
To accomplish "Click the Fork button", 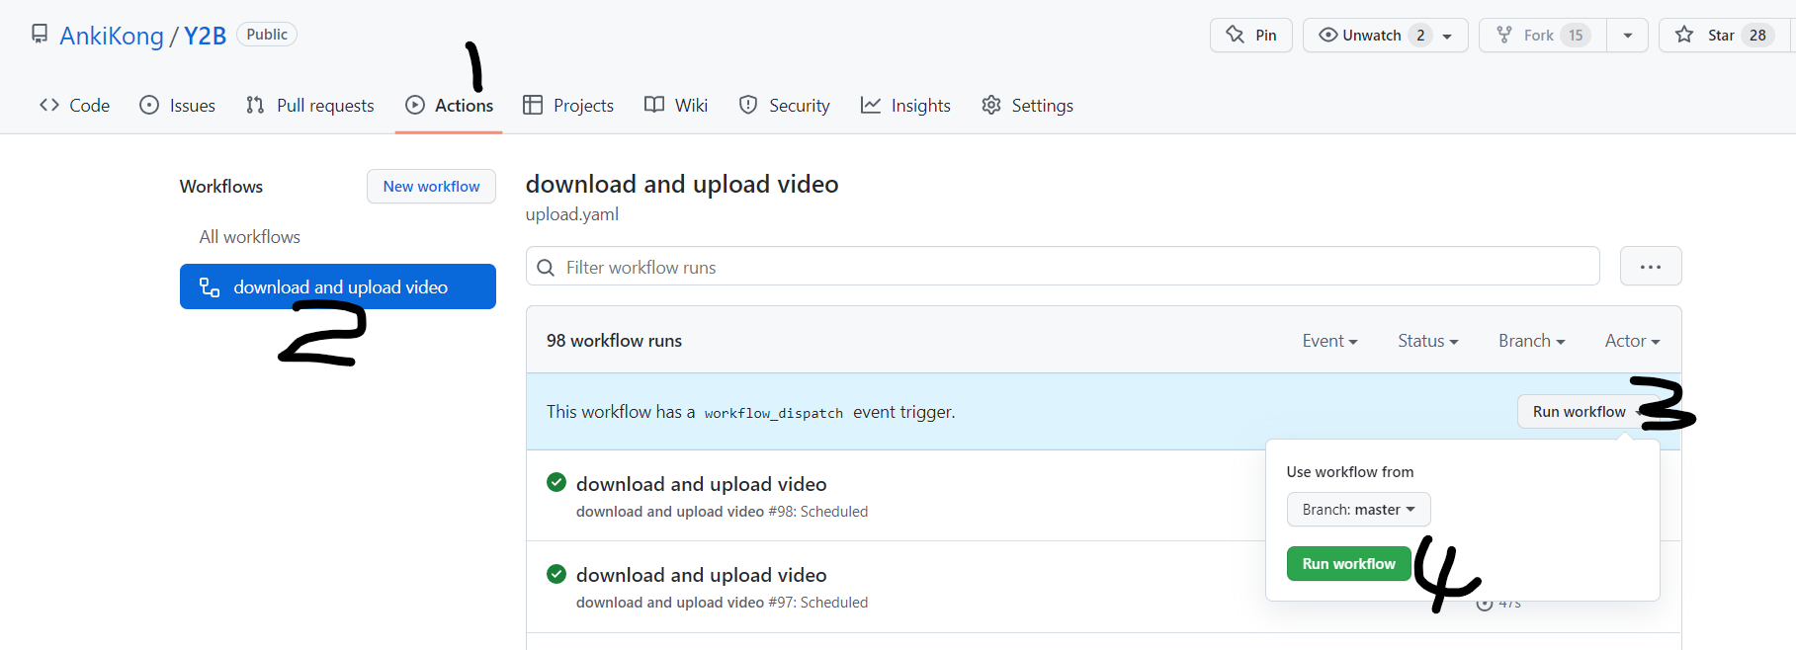I will (x=1543, y=35).
